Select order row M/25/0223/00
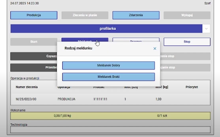Image resolution: width=220 pixels, height=137 pixels. coord(110,99)
